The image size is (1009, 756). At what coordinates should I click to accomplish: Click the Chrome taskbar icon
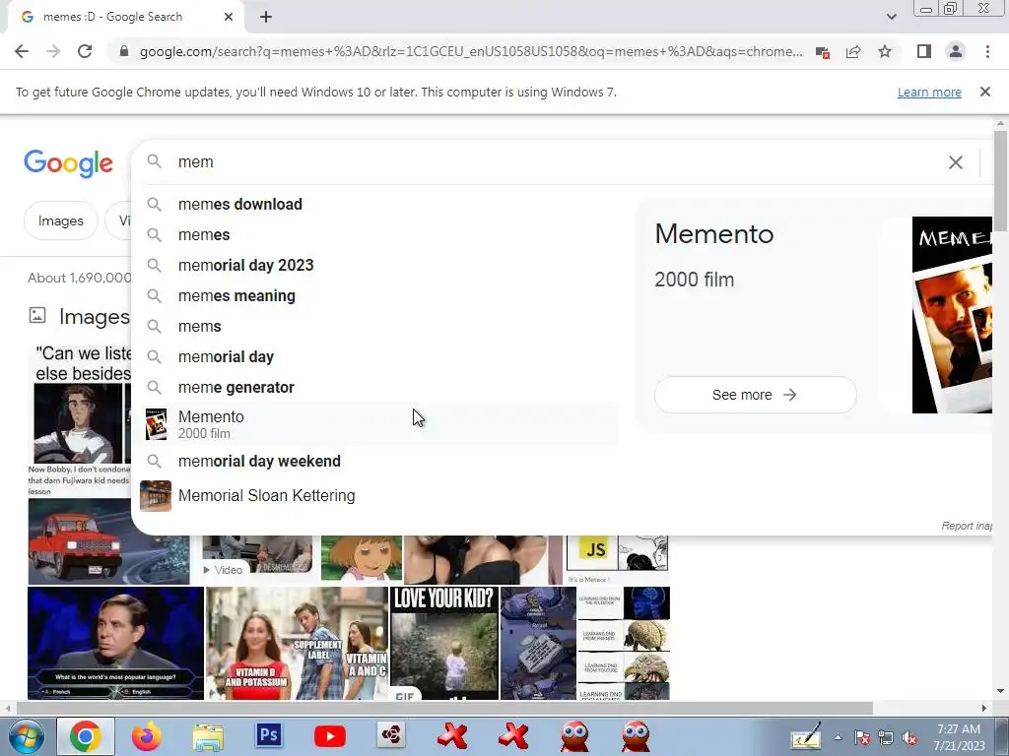pos(86,736)
